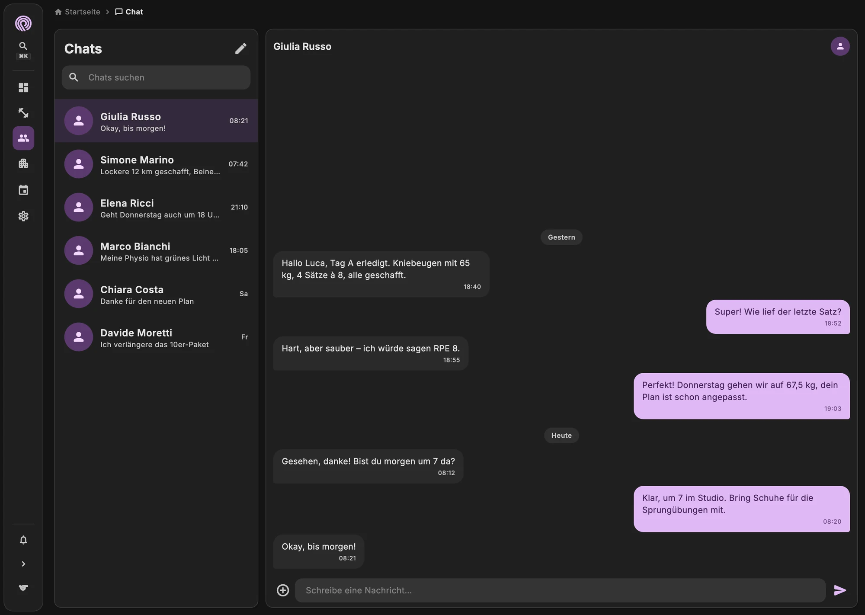Expand the sidebar with chevron arrow
The height and width of the screenshot is (615, 865).
(23, 564)
